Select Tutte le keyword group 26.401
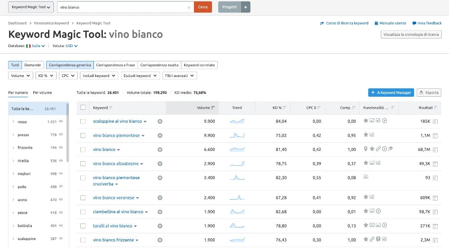Screen dimensions: 449x249 (x=37, y=108)
